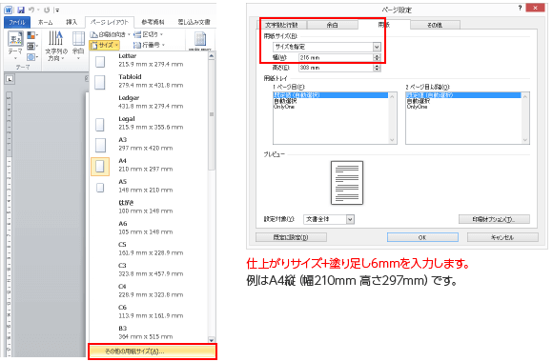Click the Undo icon in title bar

point(31,10)
